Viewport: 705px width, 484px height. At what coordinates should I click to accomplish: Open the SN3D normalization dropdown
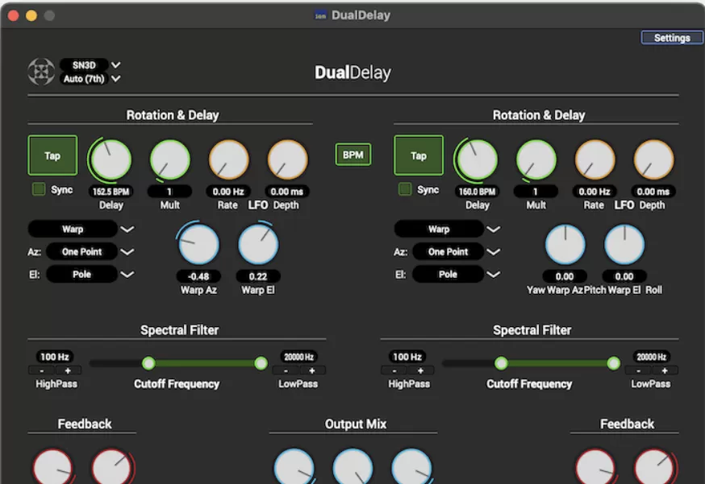pyautogui.click(x=90, y=65)
